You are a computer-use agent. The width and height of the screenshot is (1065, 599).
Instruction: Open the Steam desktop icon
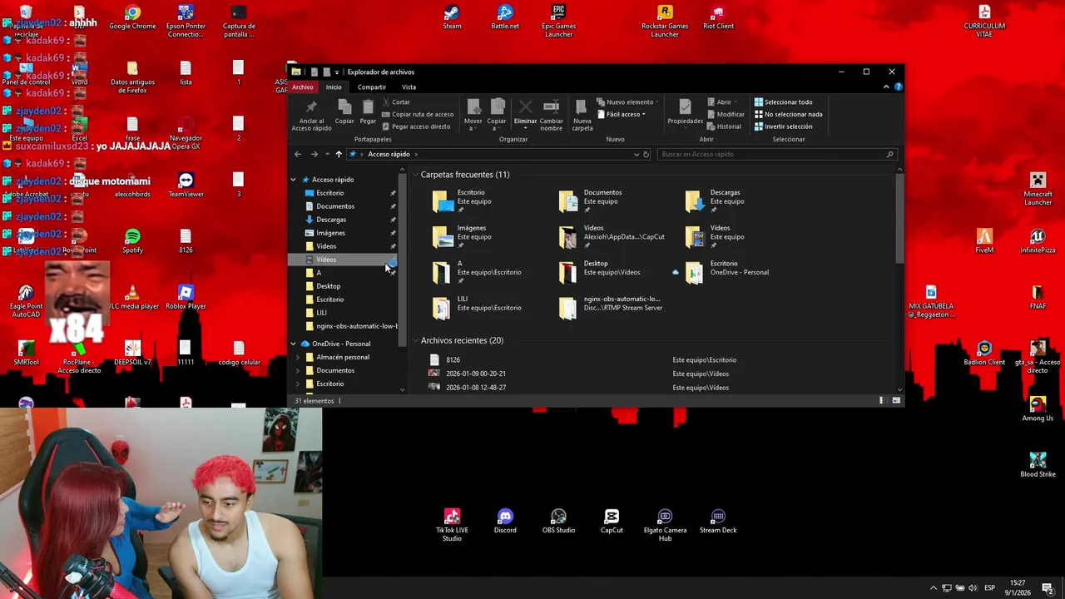[452, 17]
